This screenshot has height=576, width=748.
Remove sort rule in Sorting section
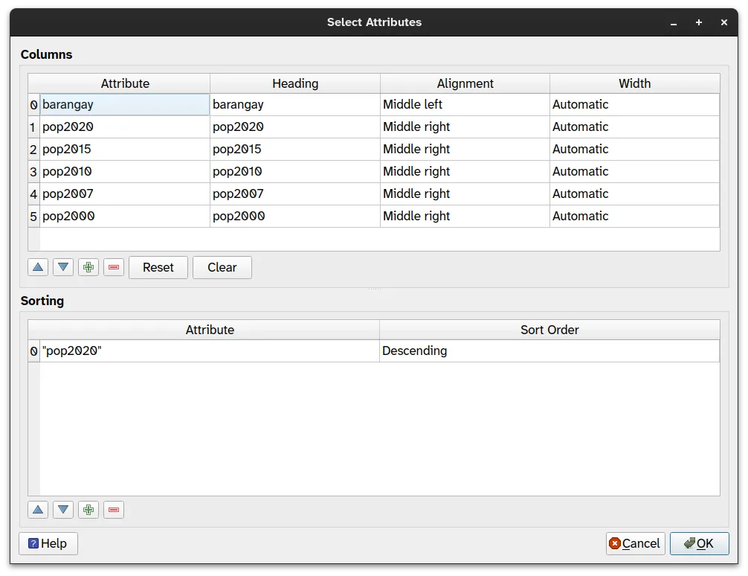[114, 510]
